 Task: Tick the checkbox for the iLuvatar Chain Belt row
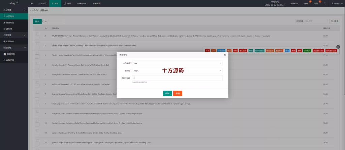coord(38,92)
